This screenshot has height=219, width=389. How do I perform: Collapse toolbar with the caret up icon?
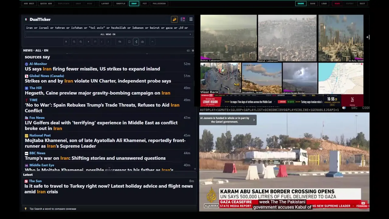pyautogui.click(x=152, y=42)
